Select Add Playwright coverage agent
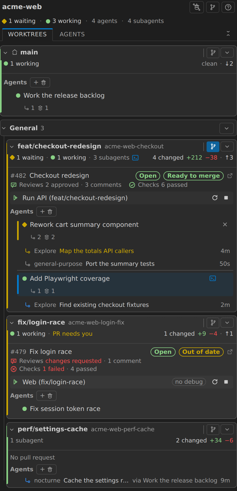The width and height of the screenshot is (237, 491). point(70,279)
